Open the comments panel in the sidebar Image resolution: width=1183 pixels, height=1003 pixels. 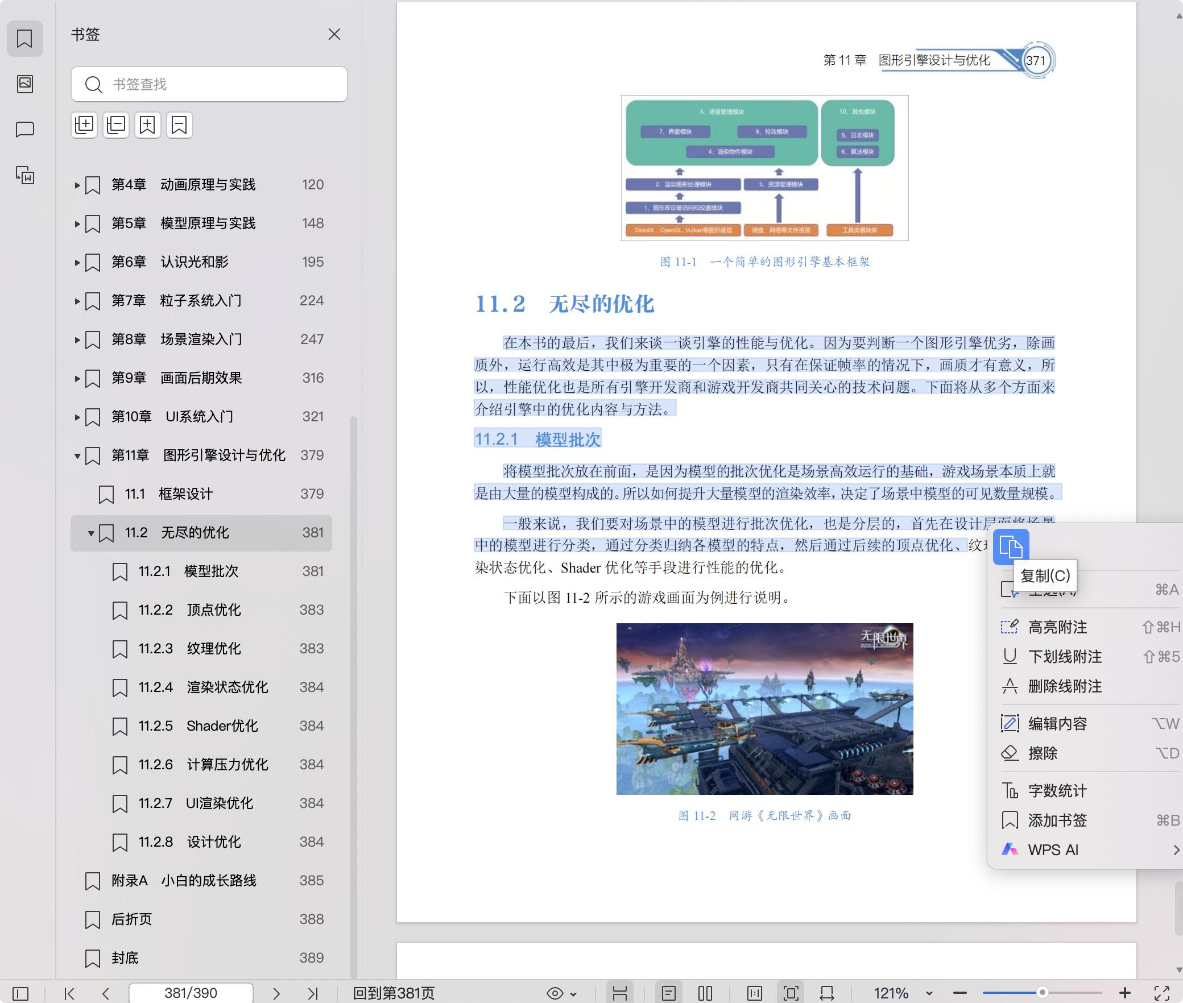point(25,129)
